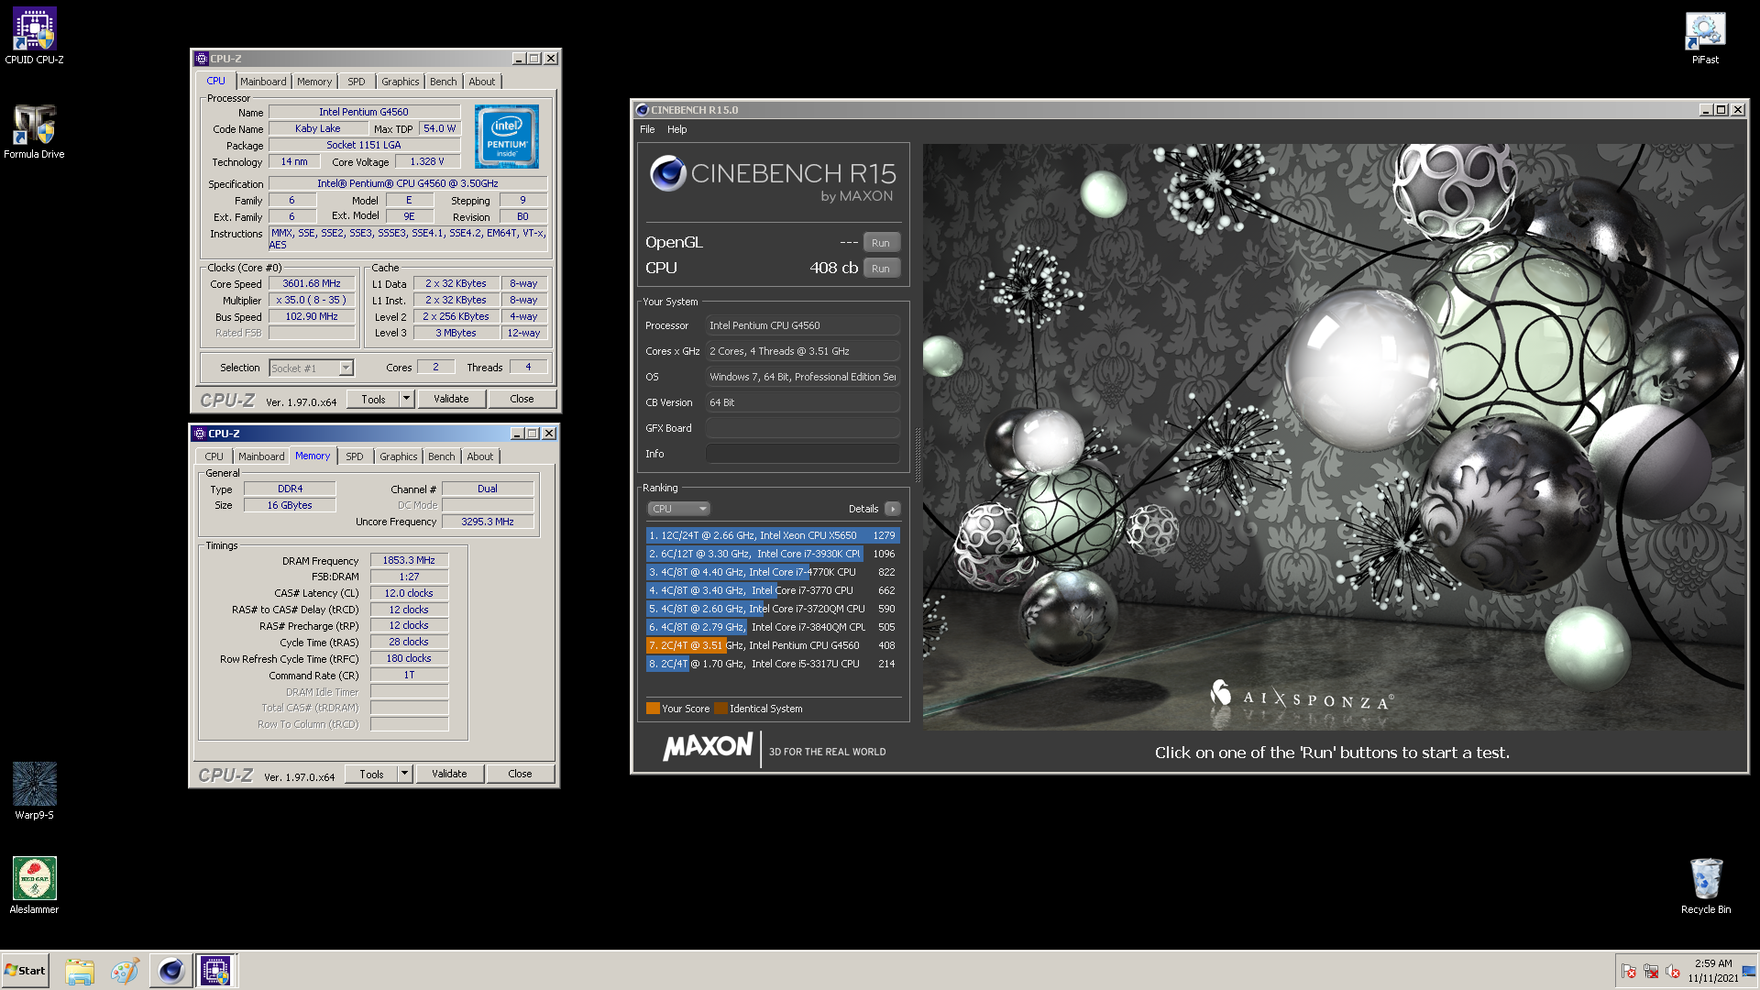1760x990 pixels.
Task: Open About tab in top CPU-Z window
Action: (481, 82)
